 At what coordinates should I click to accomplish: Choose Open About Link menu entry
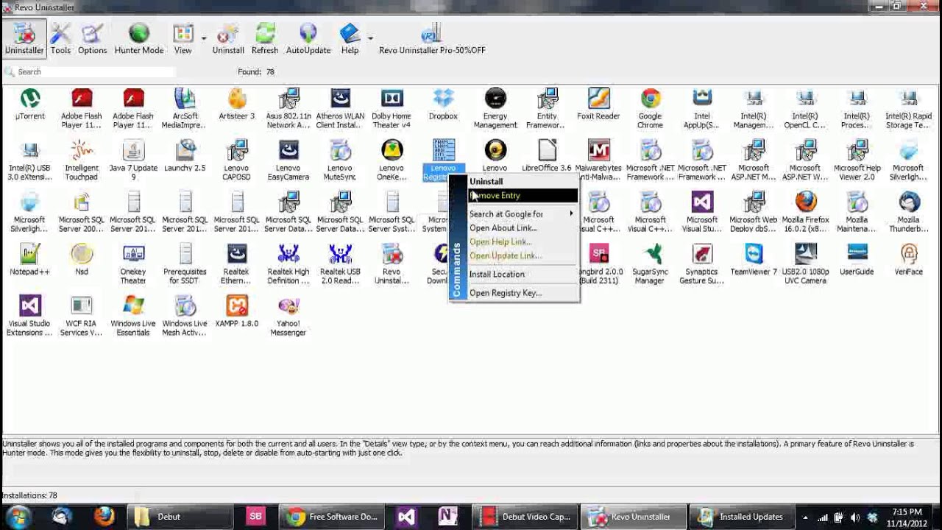[523, 227]
